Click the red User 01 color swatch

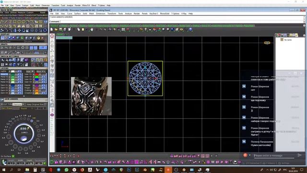36,74
